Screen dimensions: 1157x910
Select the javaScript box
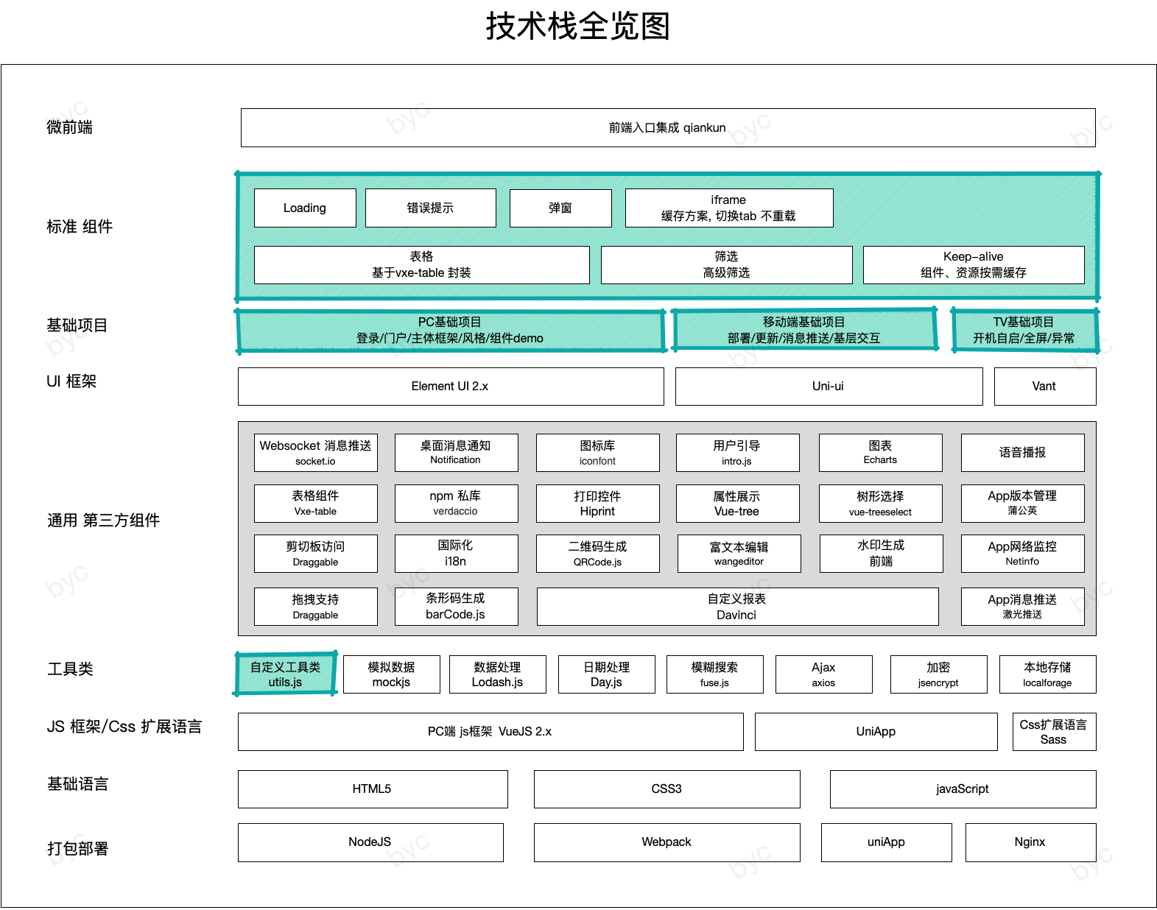point(963,789)
